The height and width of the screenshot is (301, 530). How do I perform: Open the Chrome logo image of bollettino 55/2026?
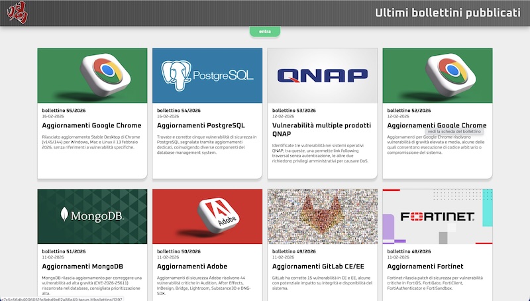tap(92, 76)
